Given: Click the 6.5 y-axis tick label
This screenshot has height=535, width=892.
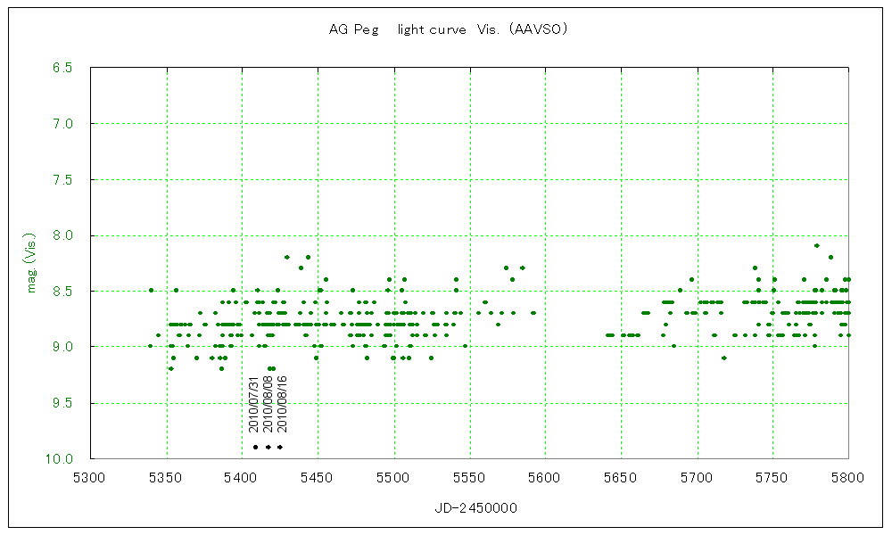Looking at the screenshot, I should (x=62, y=68).
